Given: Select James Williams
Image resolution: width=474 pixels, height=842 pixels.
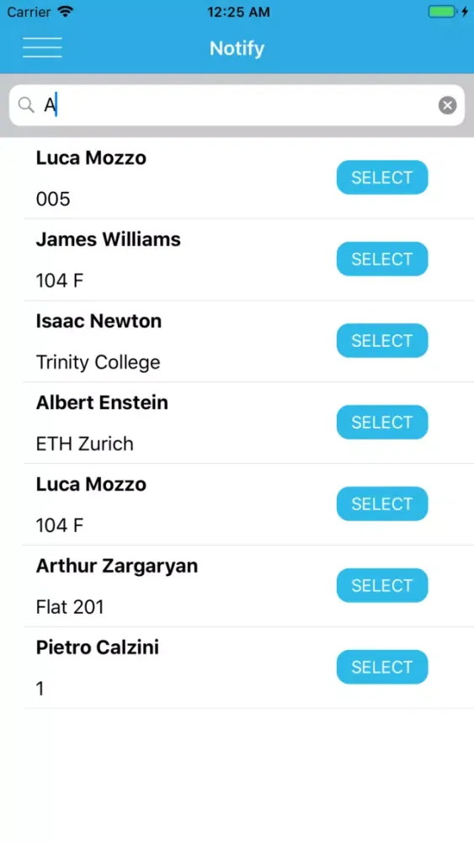Looking at the screenshot, I should pos(382,258).
